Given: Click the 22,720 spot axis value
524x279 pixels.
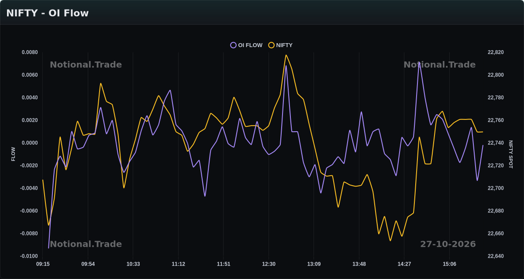Looking at the screenshot, I should coord(496,166).
